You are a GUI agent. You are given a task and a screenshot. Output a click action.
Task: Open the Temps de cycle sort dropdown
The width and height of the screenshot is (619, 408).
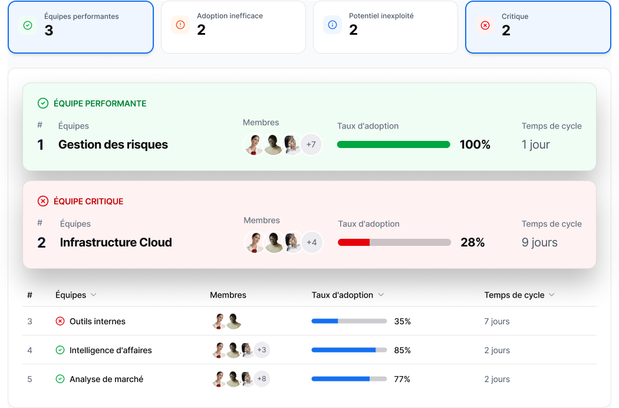coord(552,295)
